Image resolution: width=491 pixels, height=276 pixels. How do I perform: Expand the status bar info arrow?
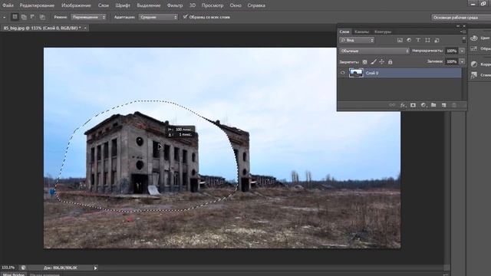[x=95, y=268]
